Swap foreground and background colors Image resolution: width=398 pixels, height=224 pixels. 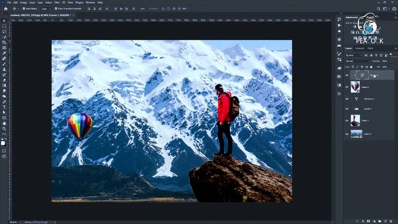6,139
